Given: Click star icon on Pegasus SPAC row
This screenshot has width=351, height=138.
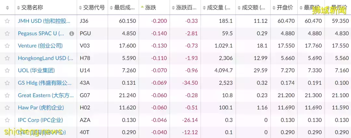Looking at the screenshot, I should 7,33.
